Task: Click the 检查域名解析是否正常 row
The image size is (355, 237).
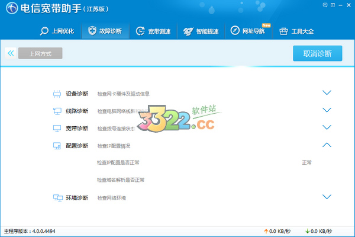Action: coord(121,180)
